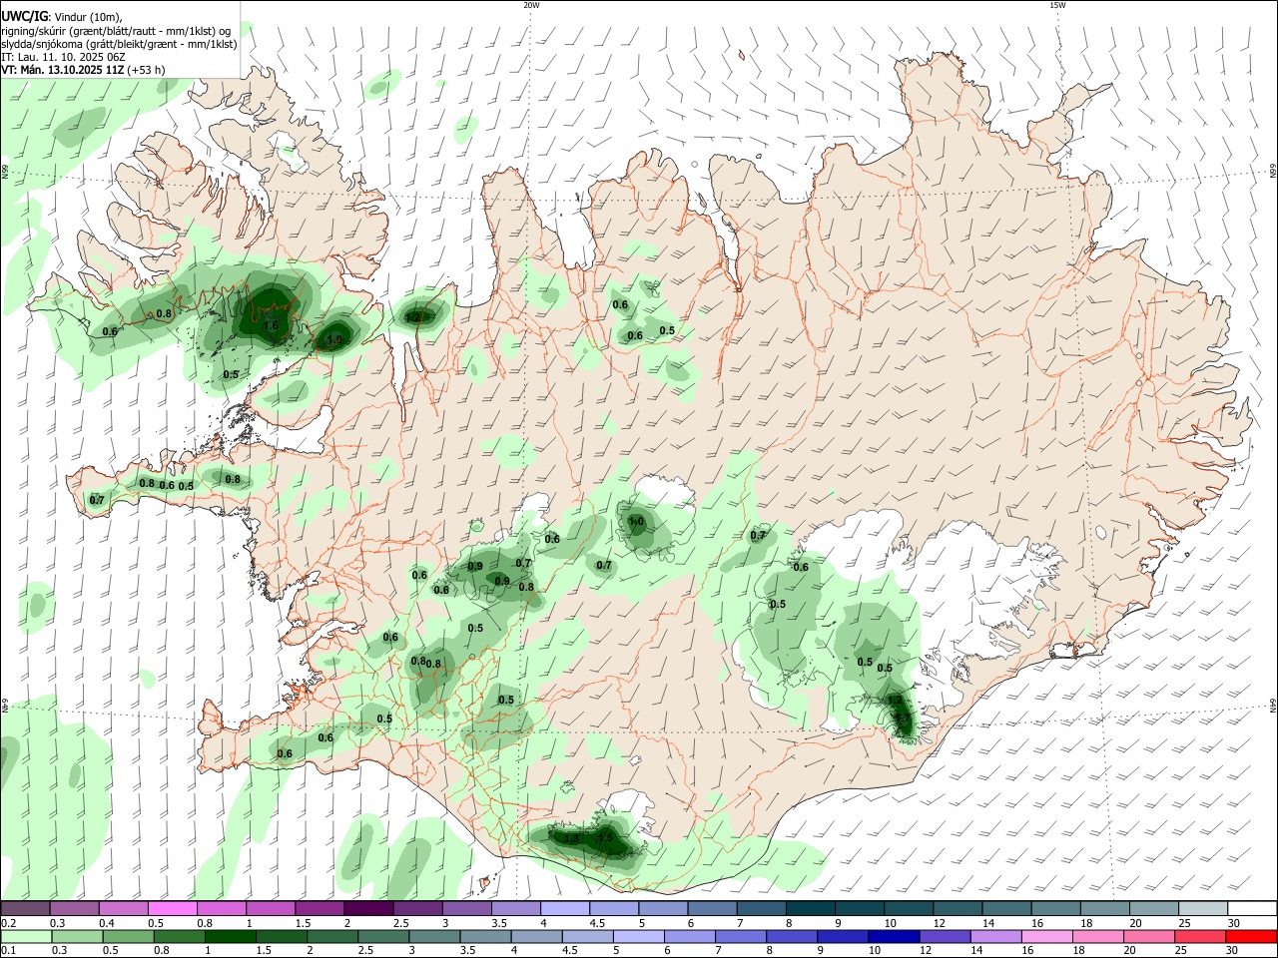The image size is (1278, 958).
Task: Click the upper legend swatch between 0.2 and 0.3
Action: click(25, 908)
